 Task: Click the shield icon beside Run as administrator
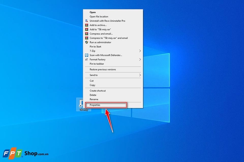click(x=87, y=42)
